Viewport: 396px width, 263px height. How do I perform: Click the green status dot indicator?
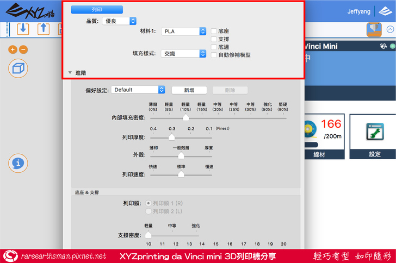[x=393, y=46]
